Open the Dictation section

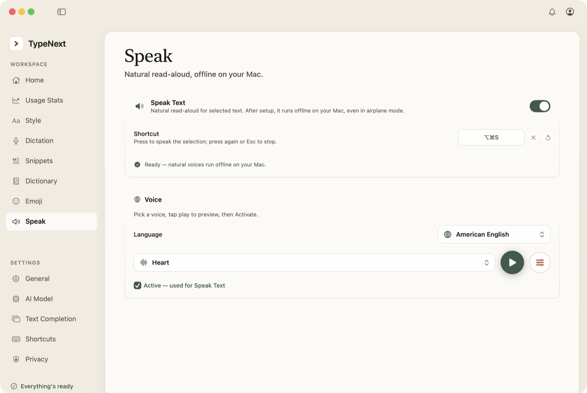point(51,141)
